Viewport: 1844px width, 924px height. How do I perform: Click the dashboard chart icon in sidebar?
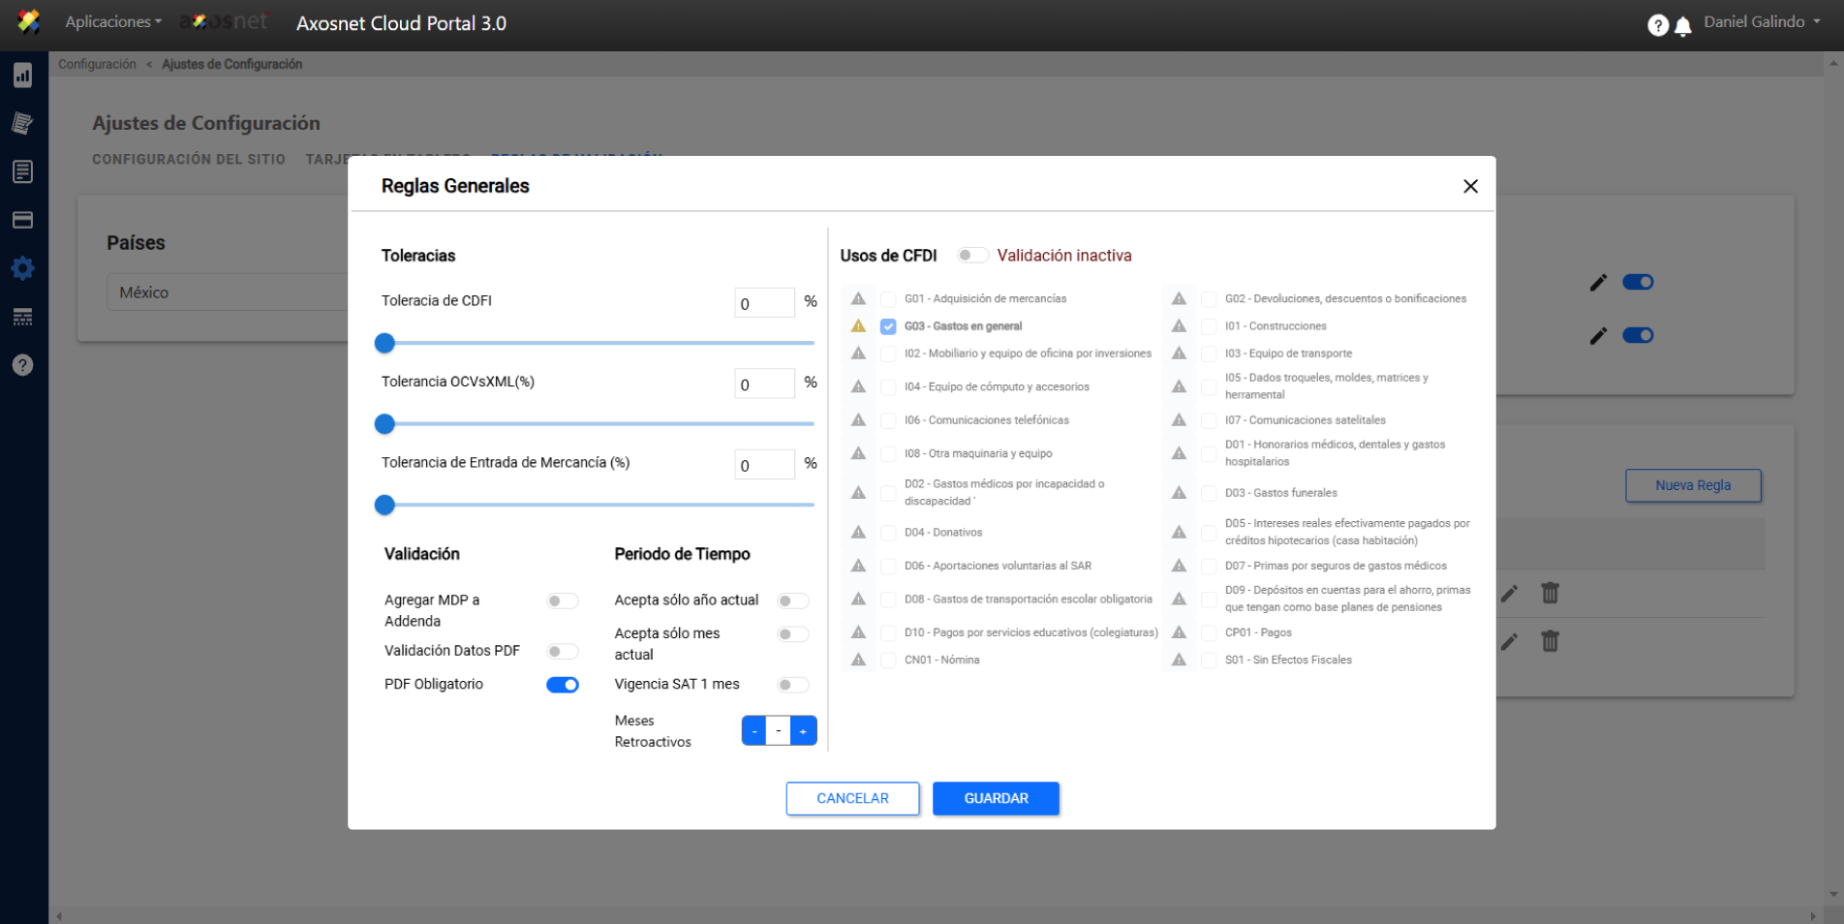(x=22, y=76)
